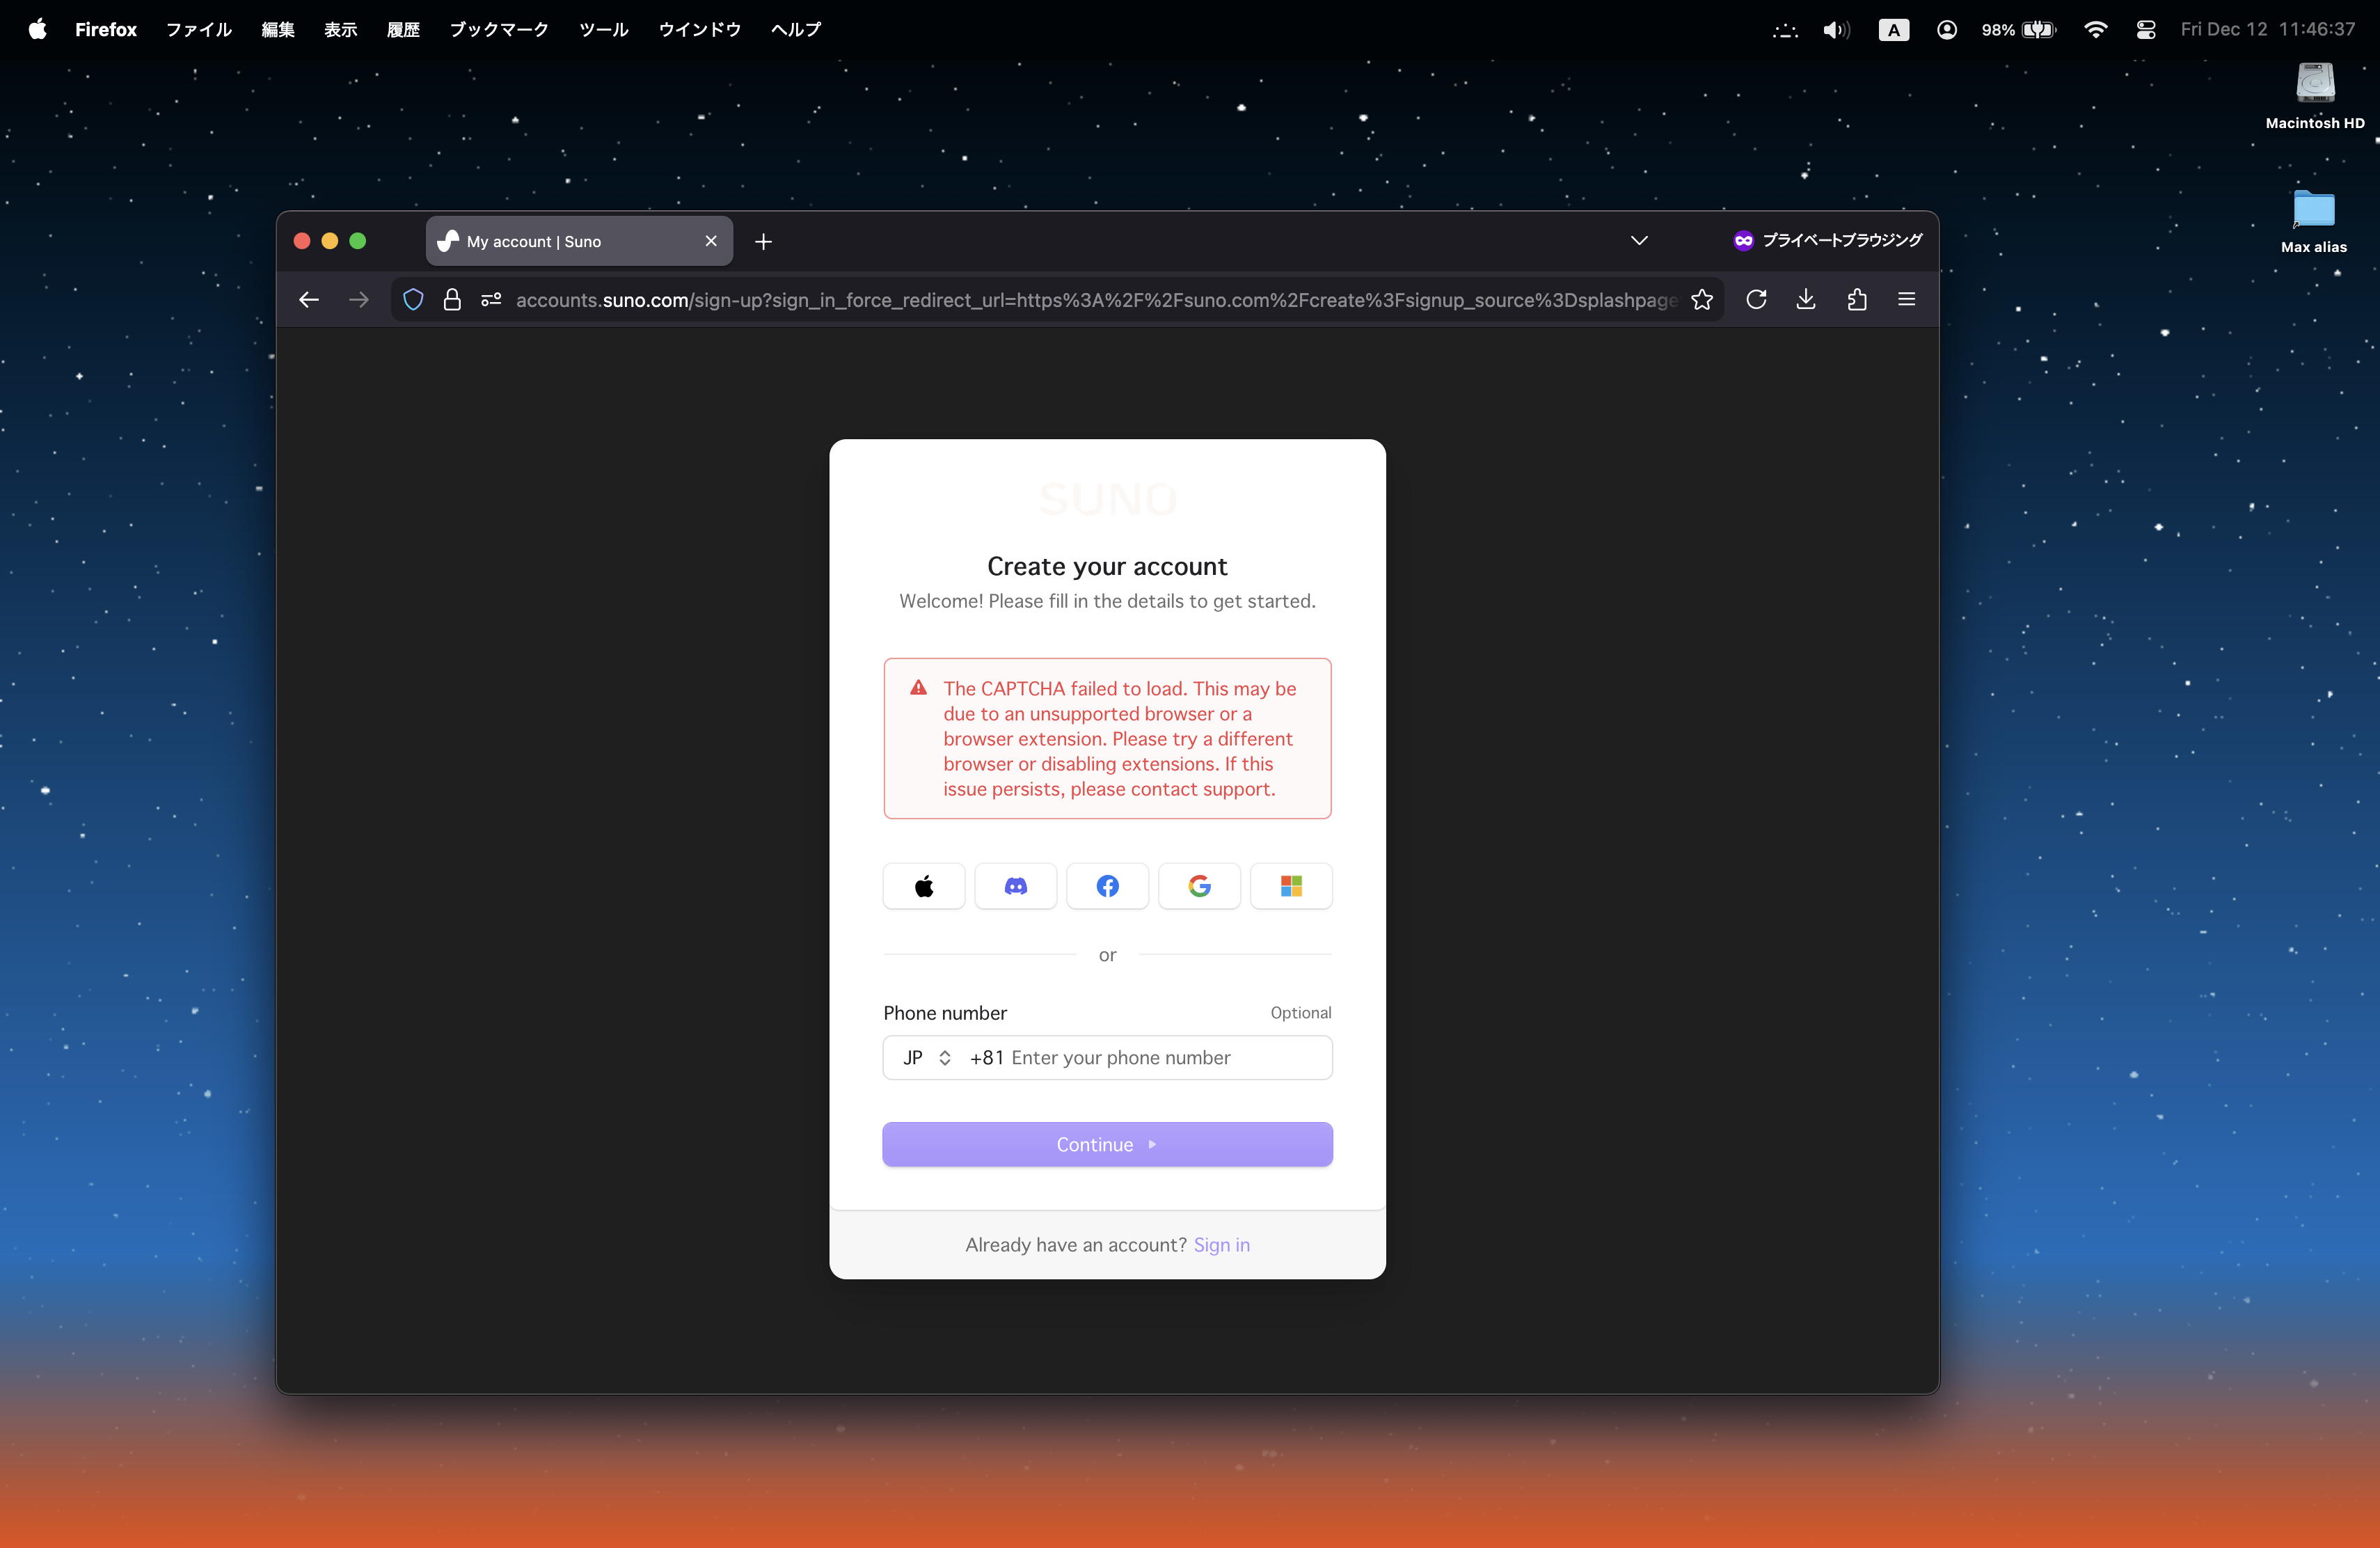Open the extensions puzzle icon
Screen dimensions: 2380x1548
1857,300
